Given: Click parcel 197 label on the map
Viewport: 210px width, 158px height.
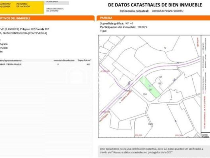Looking at the screenshot, I should pos(160,77).
